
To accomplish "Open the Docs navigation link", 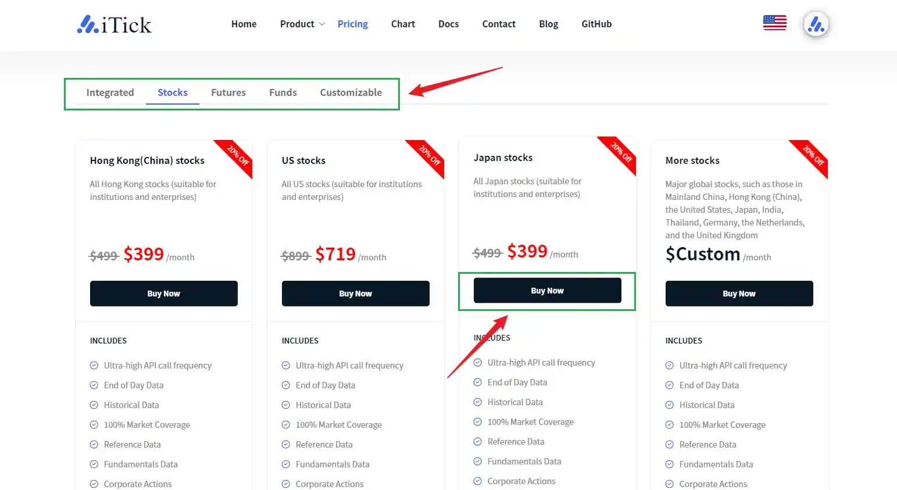I will 448,24.
